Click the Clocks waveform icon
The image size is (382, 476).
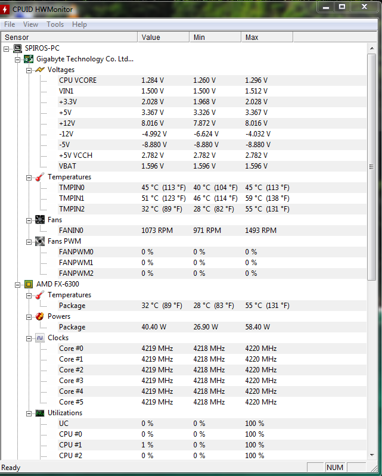40,338
